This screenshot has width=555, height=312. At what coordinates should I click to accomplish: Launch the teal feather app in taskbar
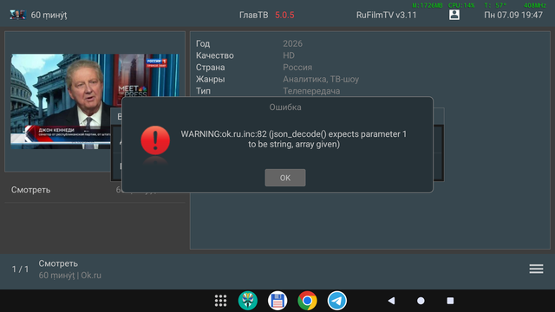(248, 301)
